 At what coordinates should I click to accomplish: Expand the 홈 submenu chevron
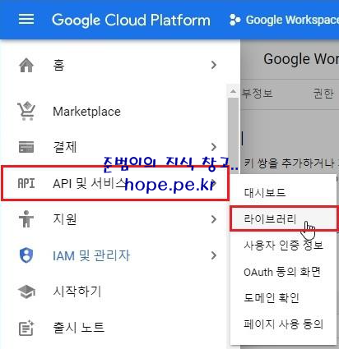tap(214, 65)
